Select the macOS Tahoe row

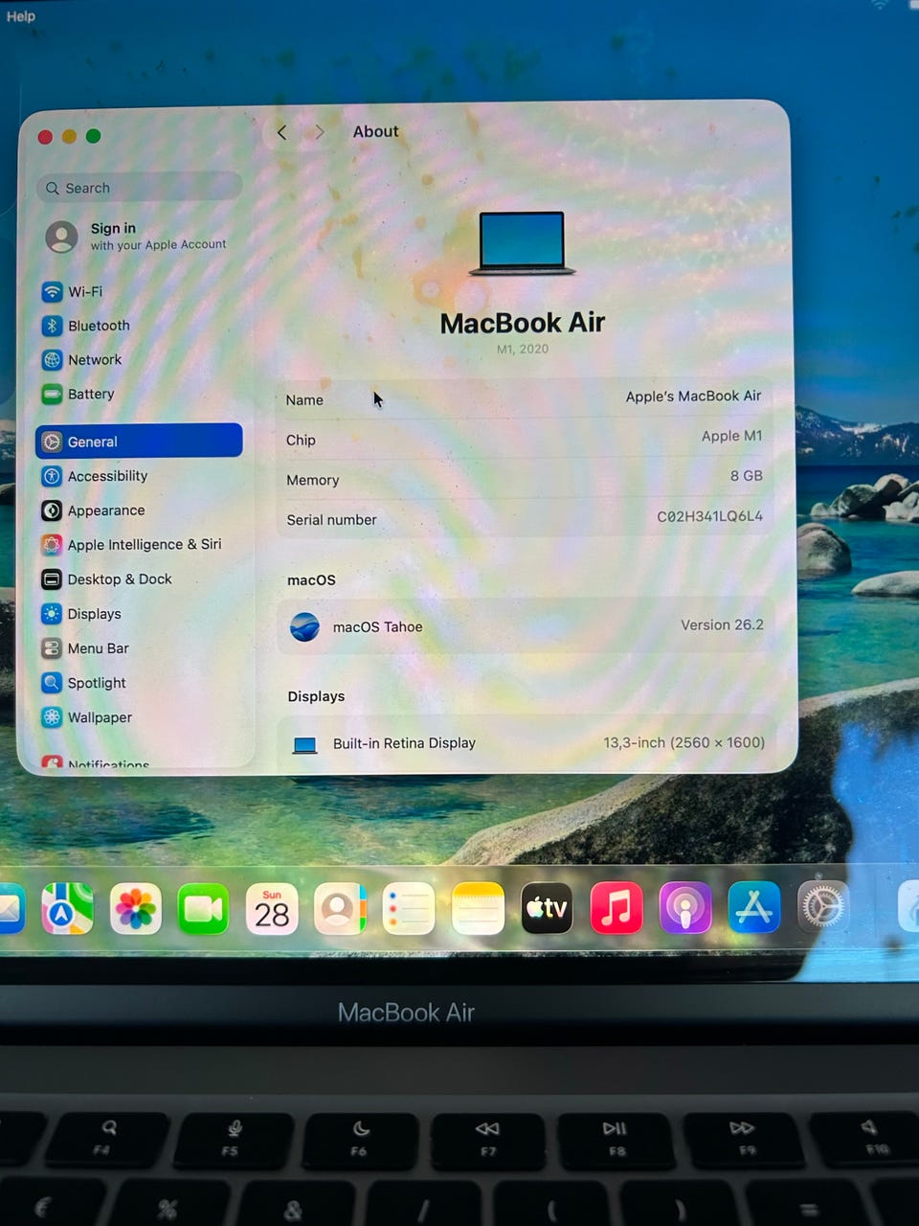525,626
